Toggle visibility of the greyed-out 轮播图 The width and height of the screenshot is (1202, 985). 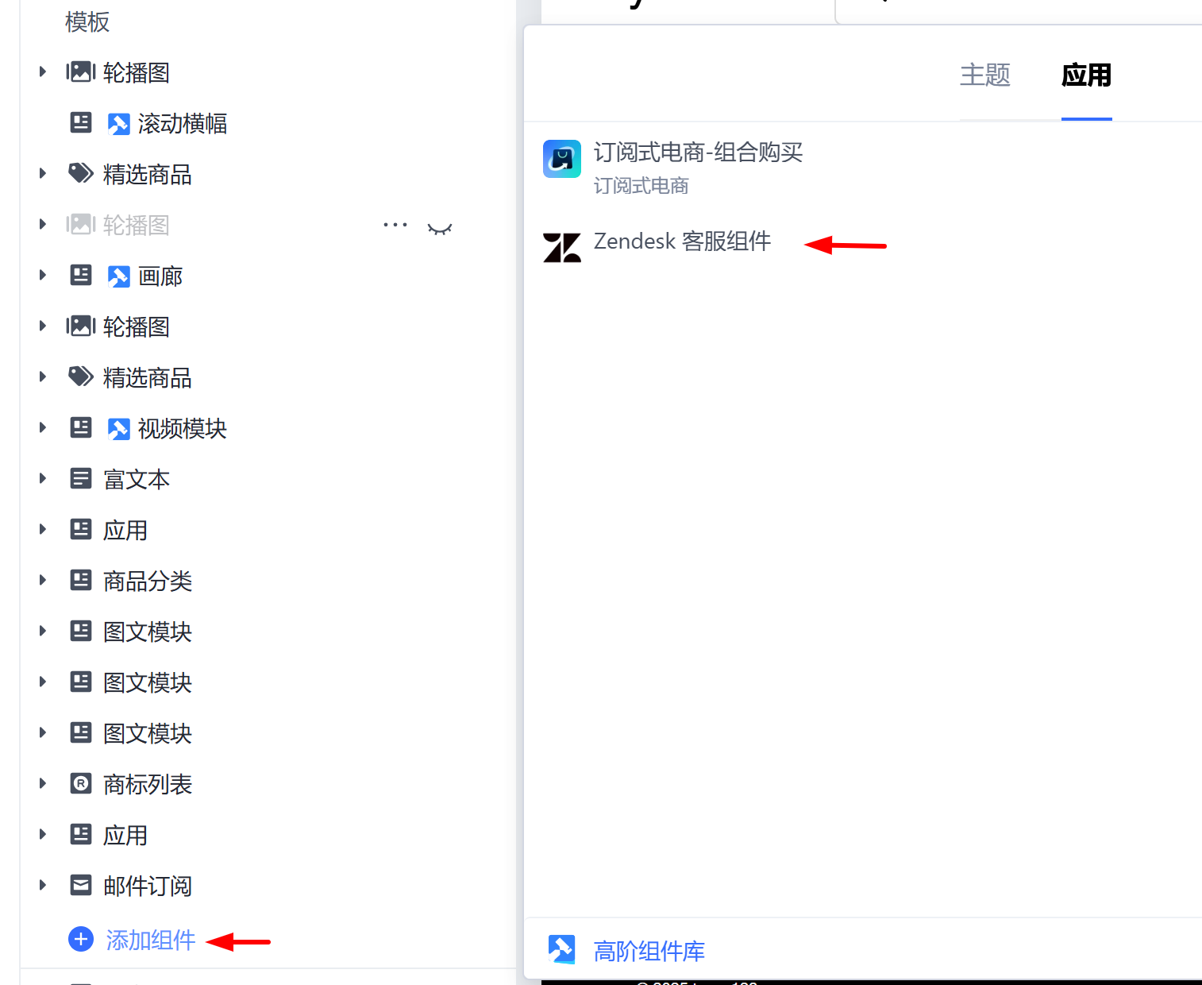click(440, 229)
